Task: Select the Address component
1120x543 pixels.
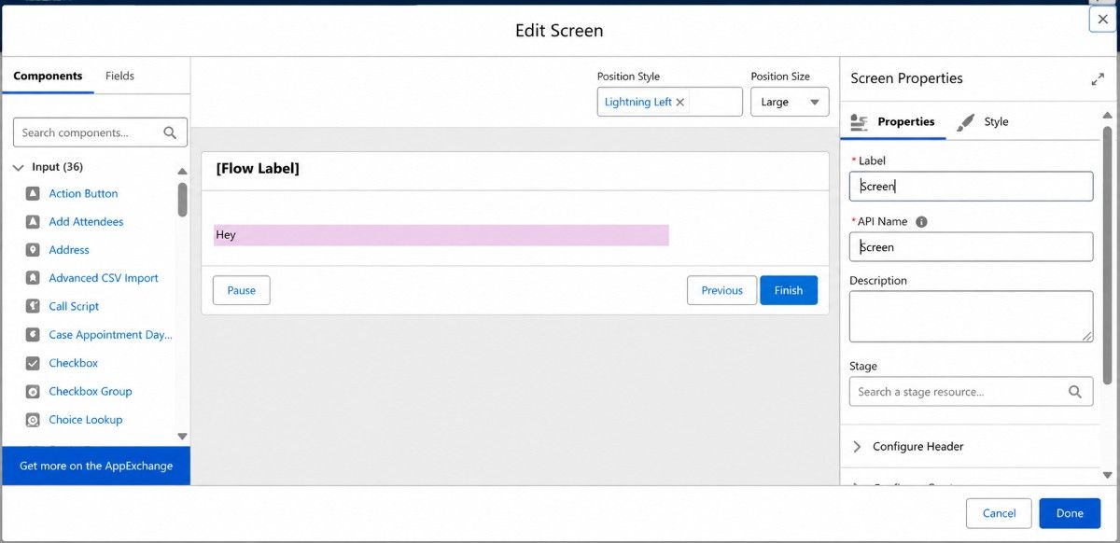Action: click(x=69, y=250)
